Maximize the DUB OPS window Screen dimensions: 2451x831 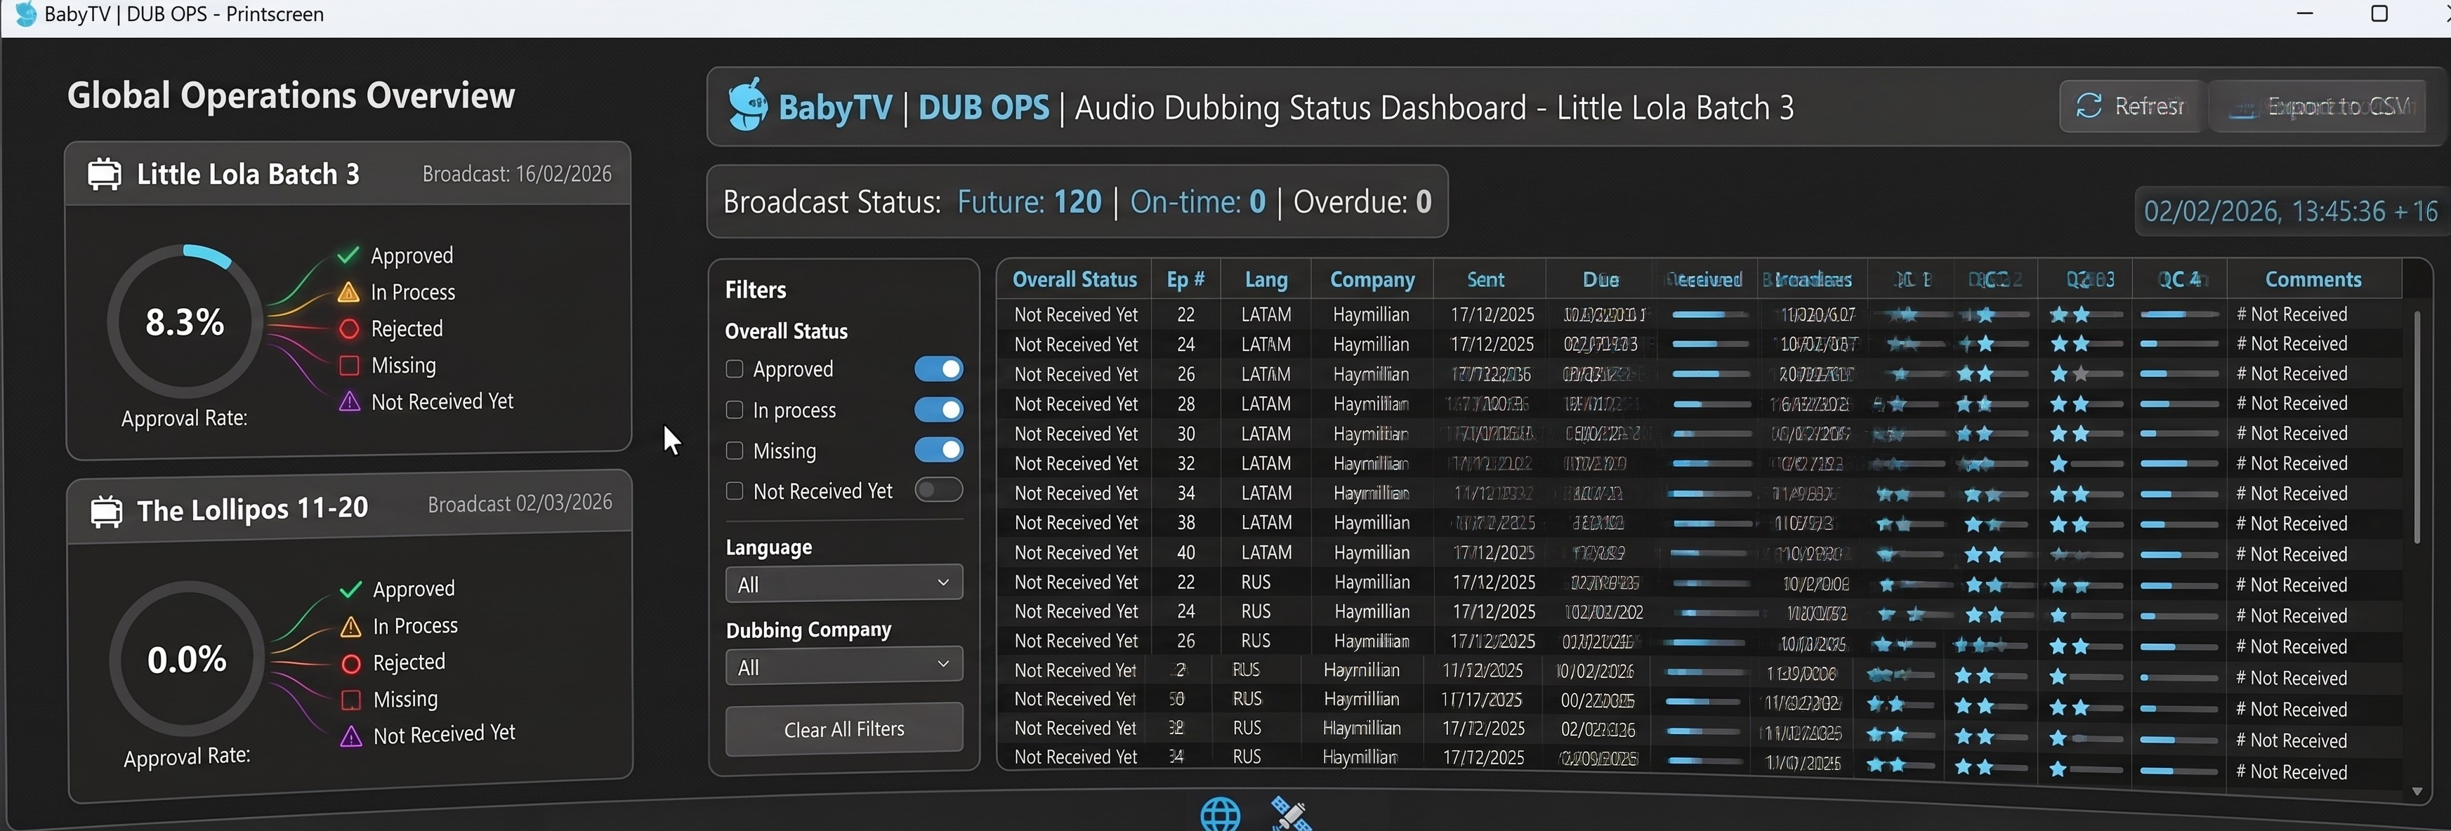pyautogui.click(x=2379, y=13)
